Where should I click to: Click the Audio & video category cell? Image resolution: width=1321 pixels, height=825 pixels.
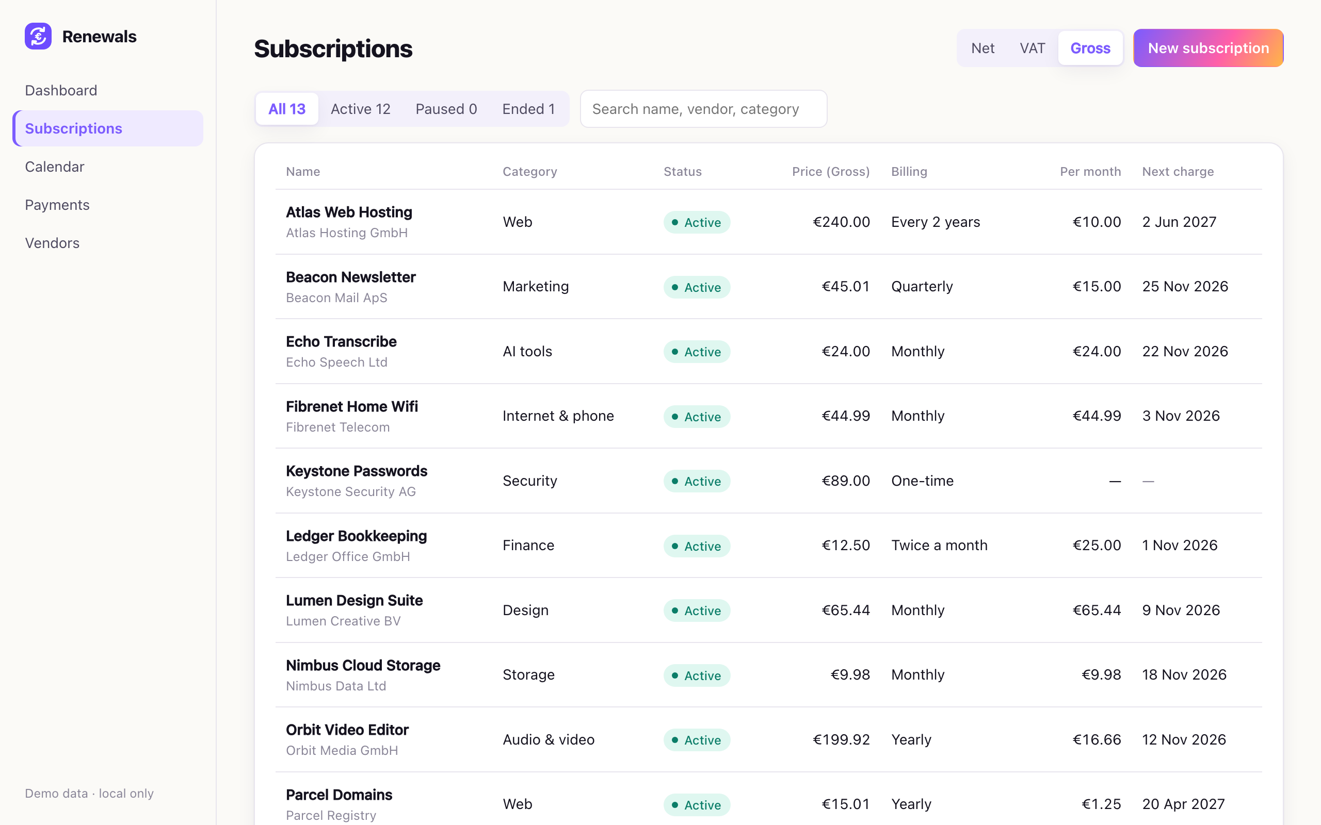[548, 739]
